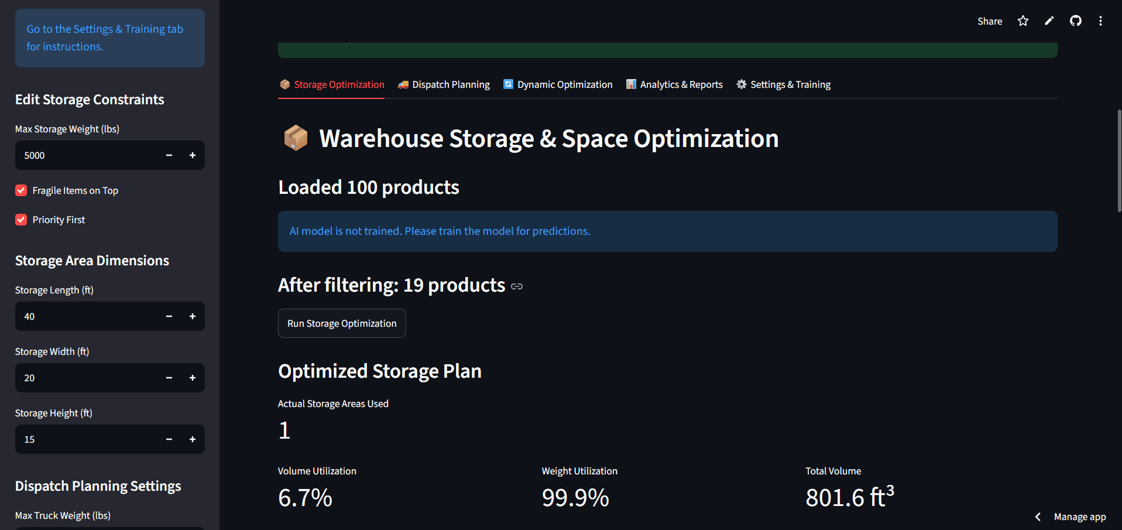Click the favorite star icon
Image resolution: width=1122 pixels, height=530 pixels.
(x=1023, y=21)
